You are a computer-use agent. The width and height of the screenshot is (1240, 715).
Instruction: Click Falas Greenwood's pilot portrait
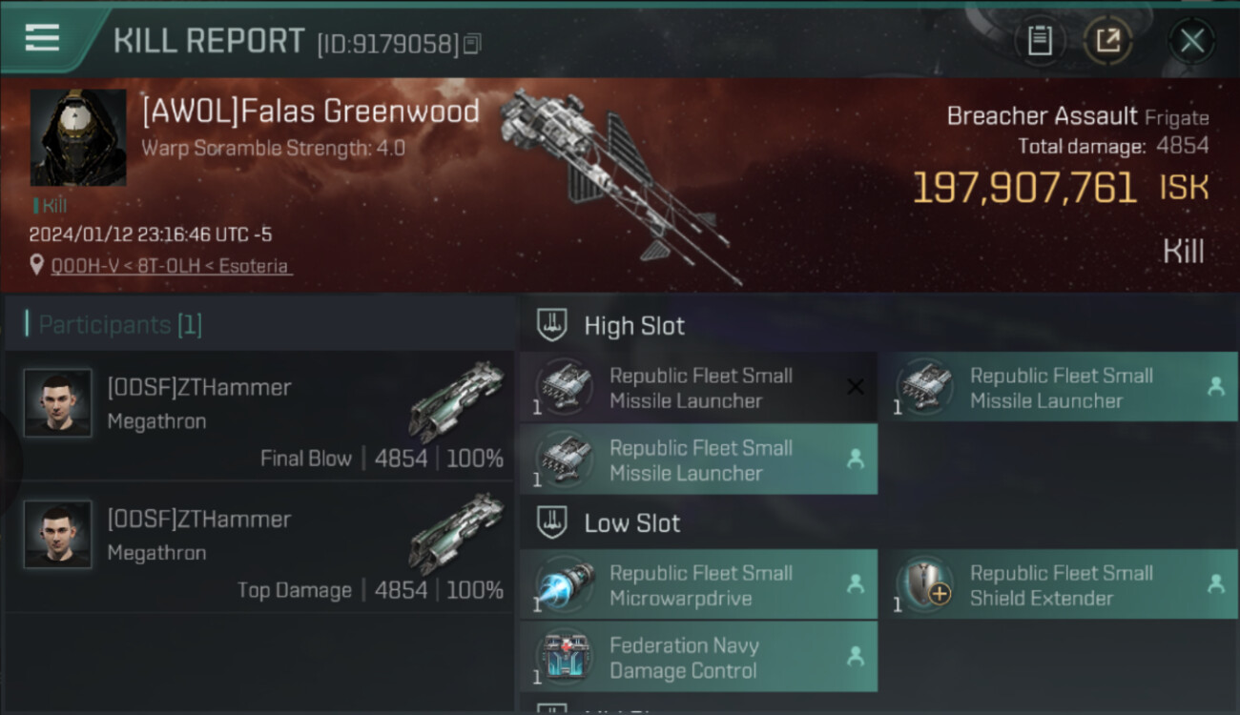coord(78,137)
